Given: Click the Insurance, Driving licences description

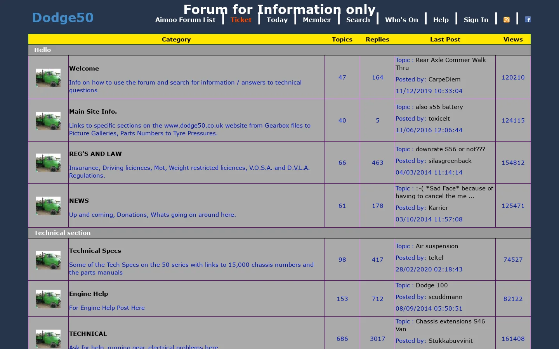Looking at the screenshot, I should tap(189, 172).
